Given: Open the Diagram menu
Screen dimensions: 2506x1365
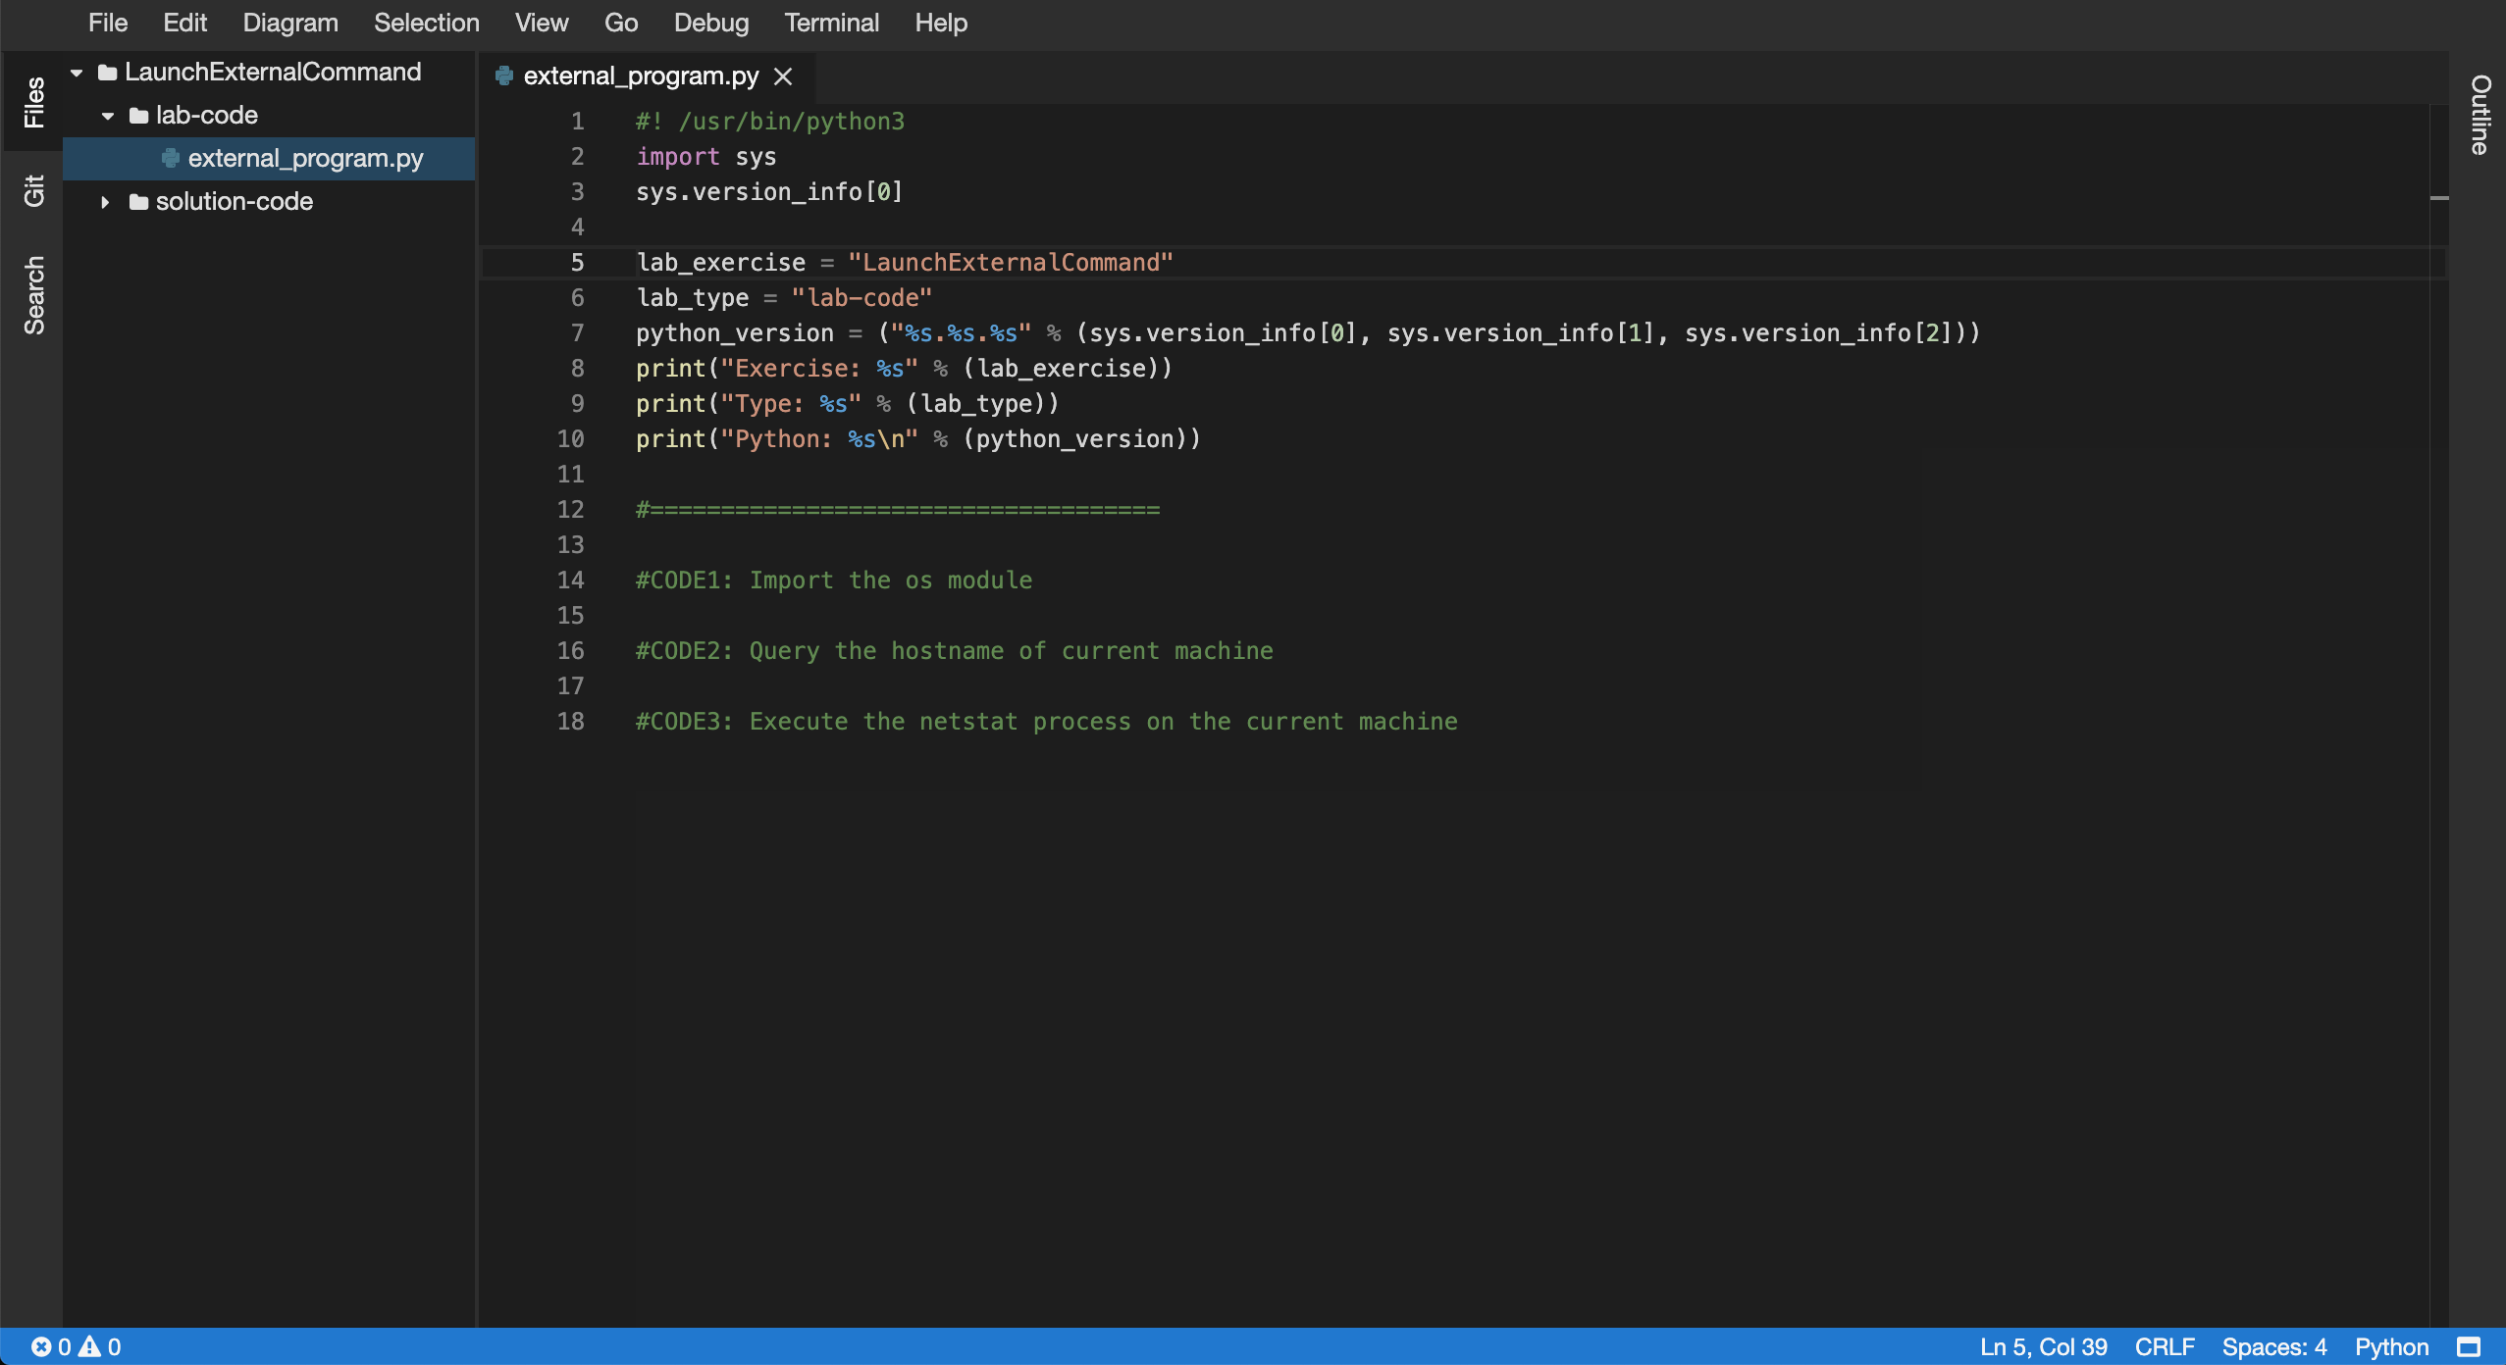Looking at the screenshot, I should 290,23.
